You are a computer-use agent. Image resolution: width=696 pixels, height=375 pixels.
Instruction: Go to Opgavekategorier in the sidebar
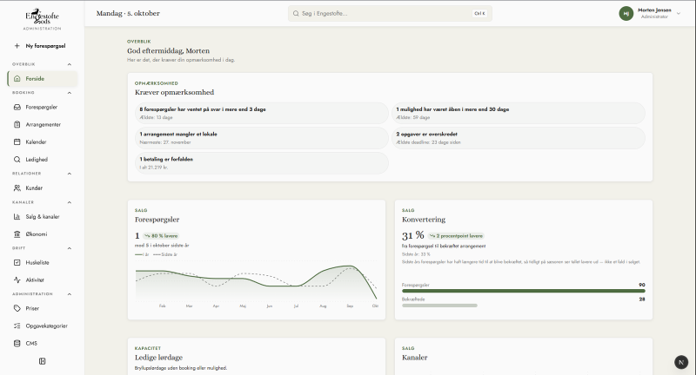(x=42, y=326)
